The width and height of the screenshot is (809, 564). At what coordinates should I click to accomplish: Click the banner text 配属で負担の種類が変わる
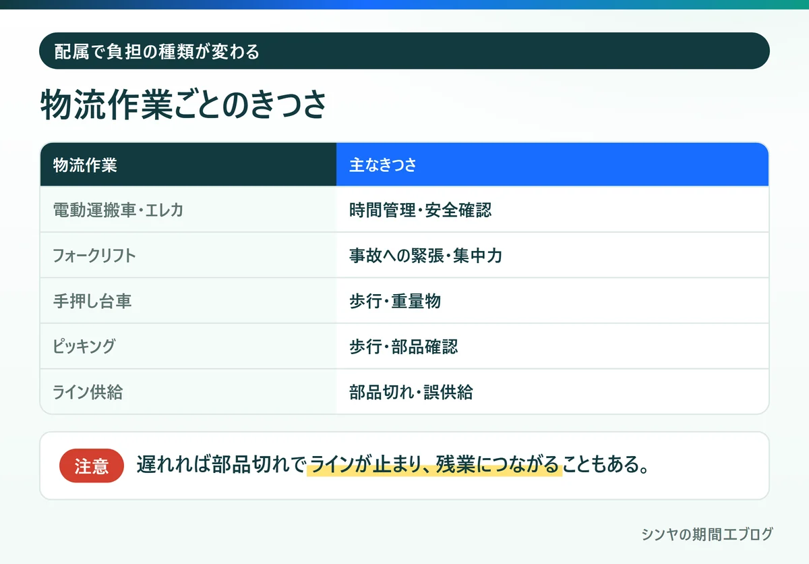tap(156, 51)
